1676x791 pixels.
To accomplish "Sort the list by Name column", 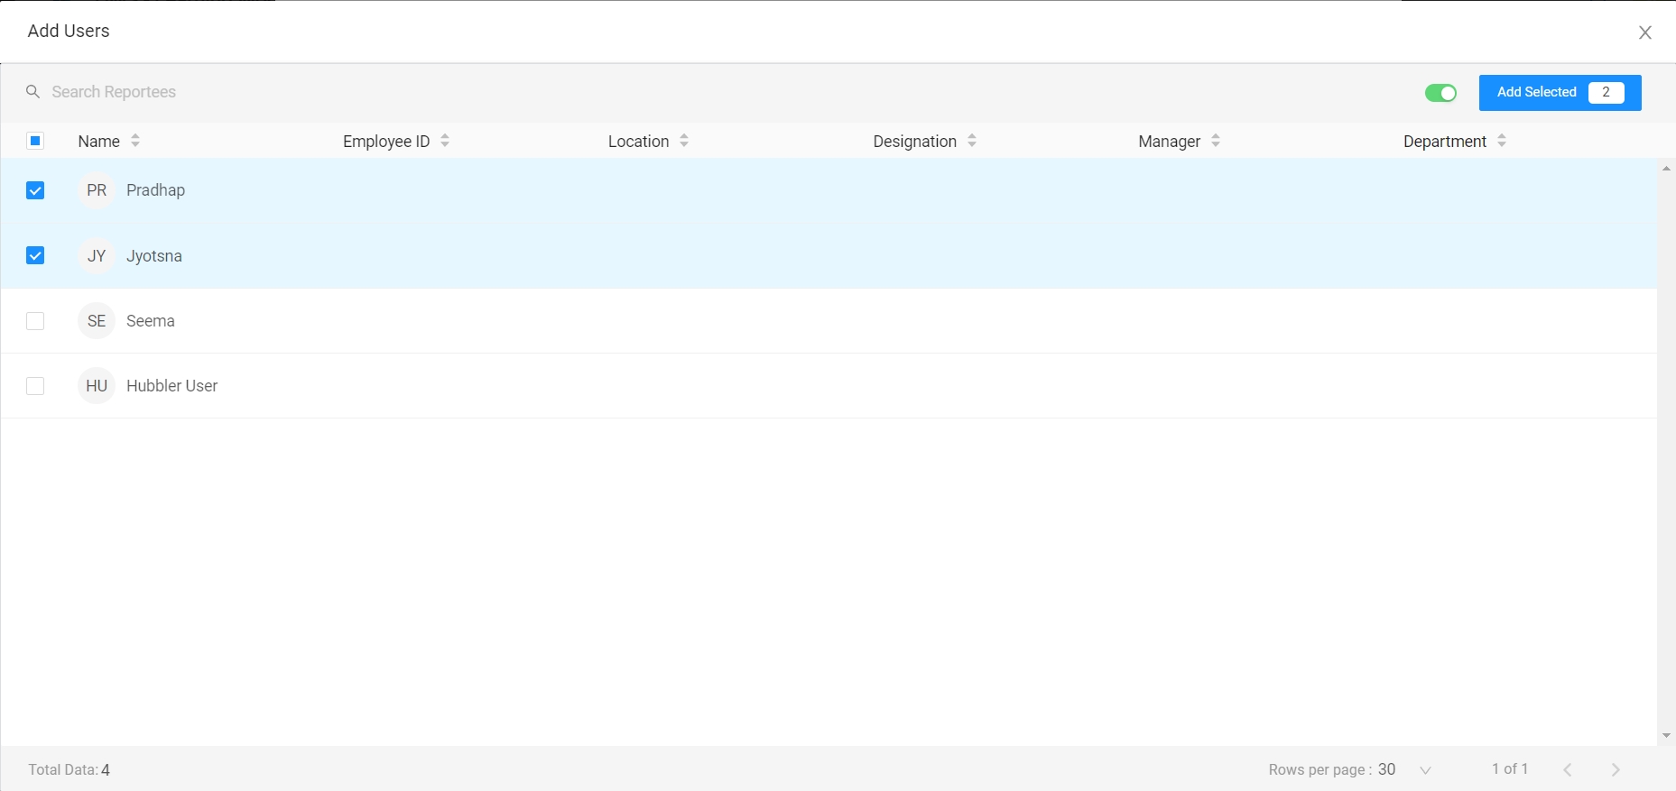I will pyautogui.click(x=135, y=141).
